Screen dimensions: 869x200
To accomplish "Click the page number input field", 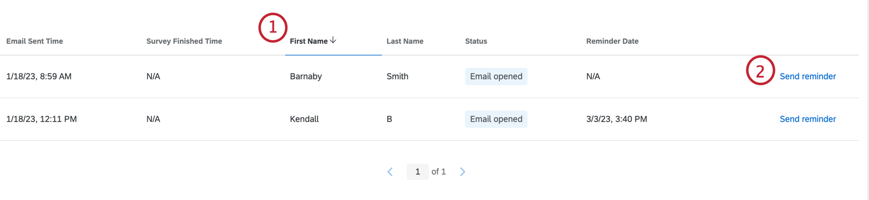I will [x=418, y=172].
